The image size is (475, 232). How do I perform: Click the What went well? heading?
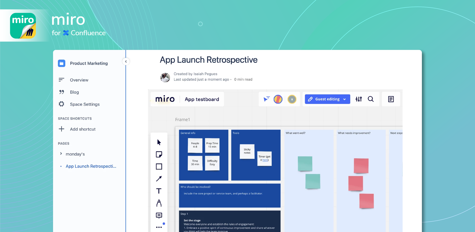[x=295, y=133]
